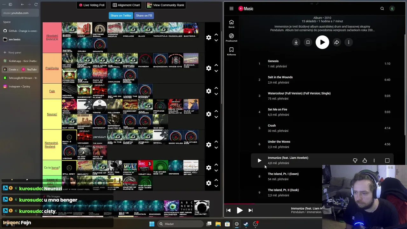Open settings gear for Nemastné, Neslané tier
The image size is (407, 229).
click(x=209, y=144)
